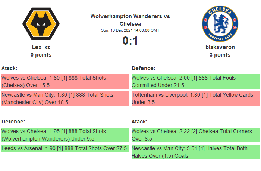This screenshot has width=261, height=171.
Task: Select Leeds vs Arsenal Total Shots bet
Action: [x=65, y=148]
